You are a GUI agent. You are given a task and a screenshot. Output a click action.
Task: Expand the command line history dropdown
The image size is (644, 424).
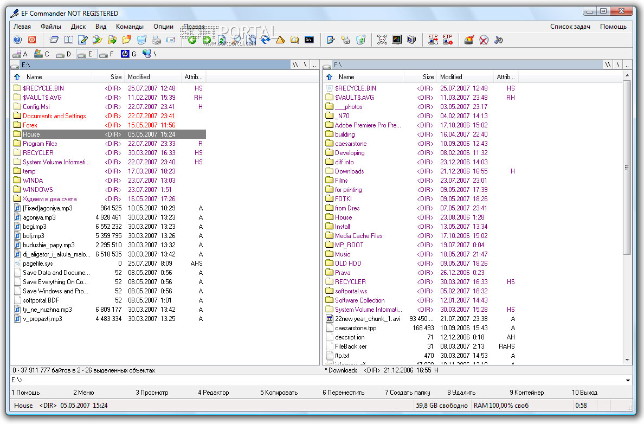tap(628, 381)
